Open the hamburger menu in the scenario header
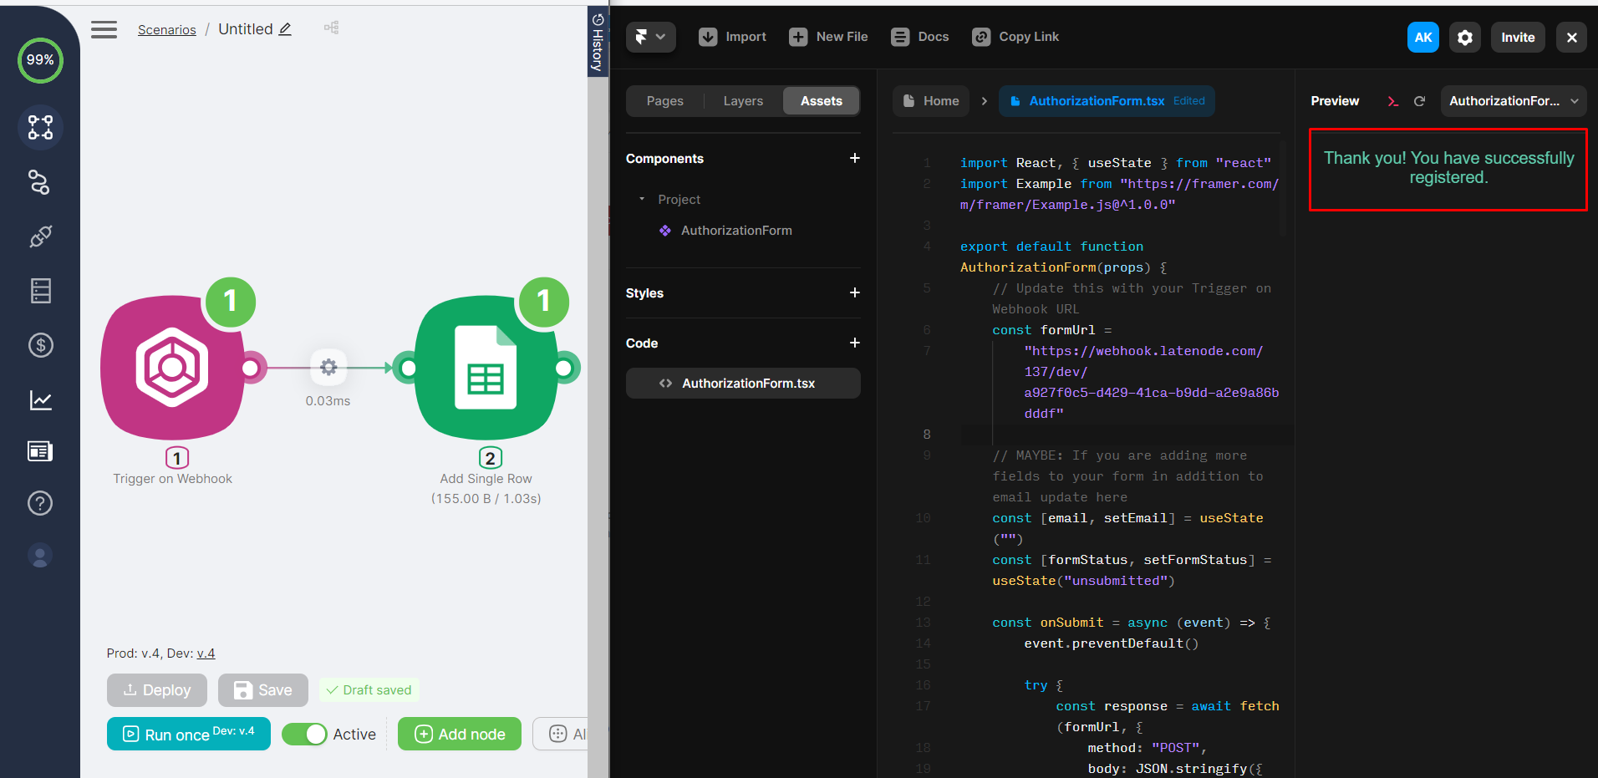1598x778 pixels. tap(104, 30)
